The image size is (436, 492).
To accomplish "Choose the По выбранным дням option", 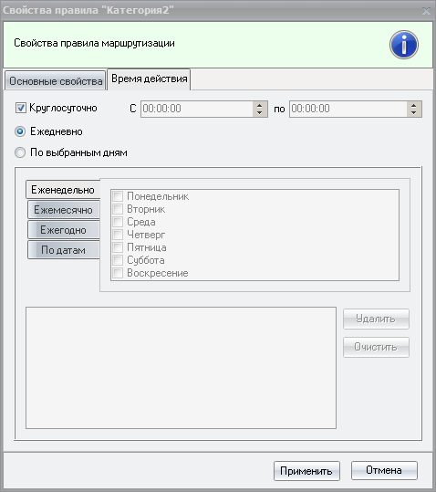I will (20, 152).
